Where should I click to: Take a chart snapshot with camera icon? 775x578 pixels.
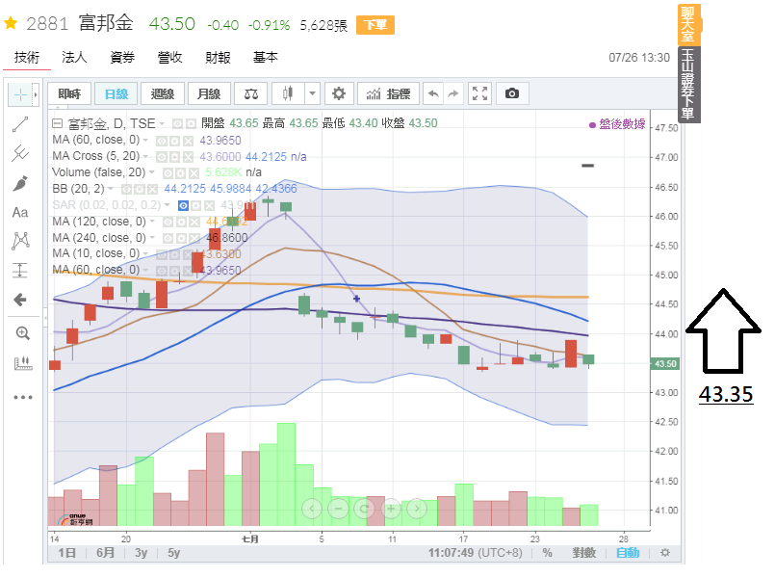point(512,93)
